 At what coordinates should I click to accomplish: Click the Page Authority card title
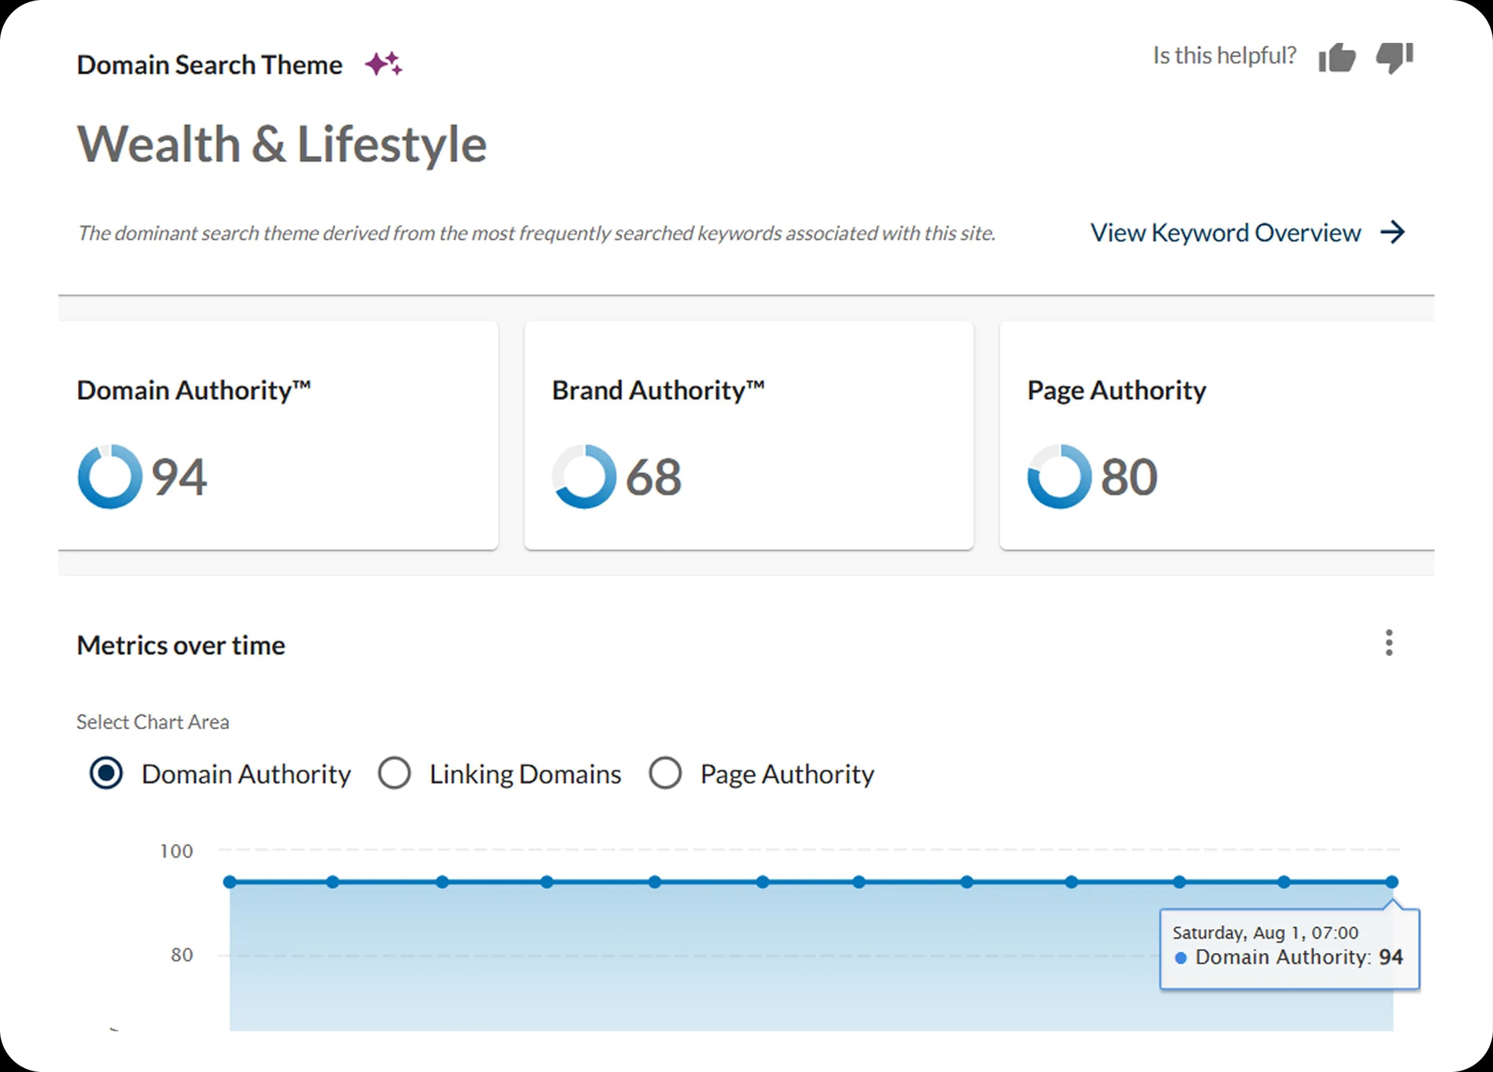tap(1116, 390)
